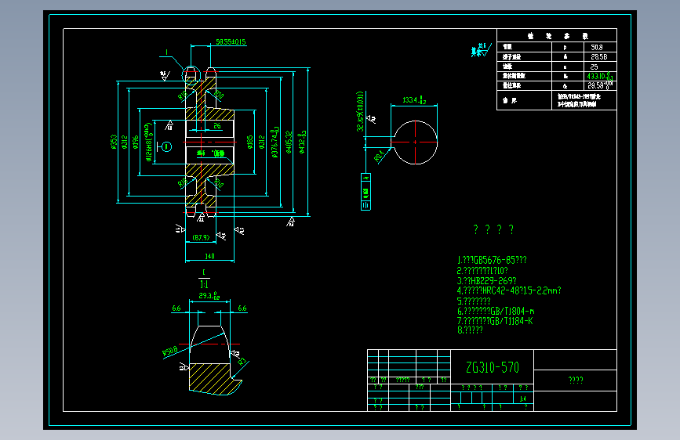This screenshot has height=440, width=680.
Task: Select note 3 mentioning HB229-269
Action: [486, 280]
